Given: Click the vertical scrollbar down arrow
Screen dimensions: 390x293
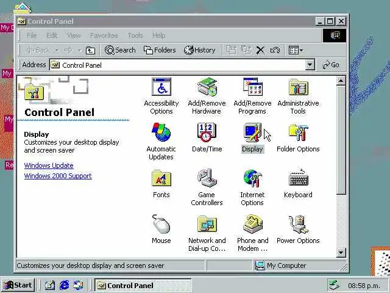Looking at the screenshot, I should (341, 253).
